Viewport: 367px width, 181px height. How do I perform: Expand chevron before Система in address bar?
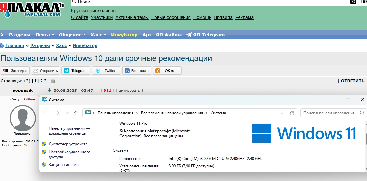207,113
